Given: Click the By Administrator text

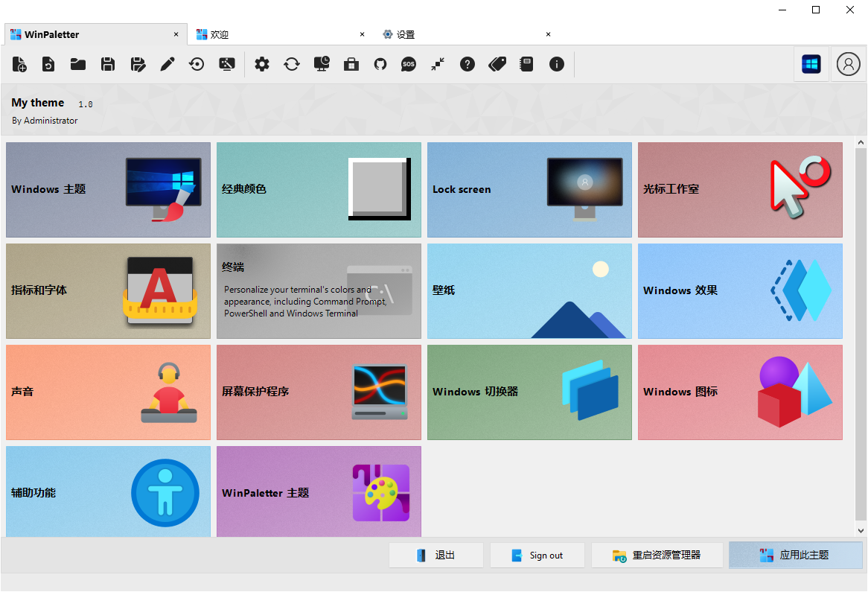Looking at the screenshot, I should [x=45, y=121].
